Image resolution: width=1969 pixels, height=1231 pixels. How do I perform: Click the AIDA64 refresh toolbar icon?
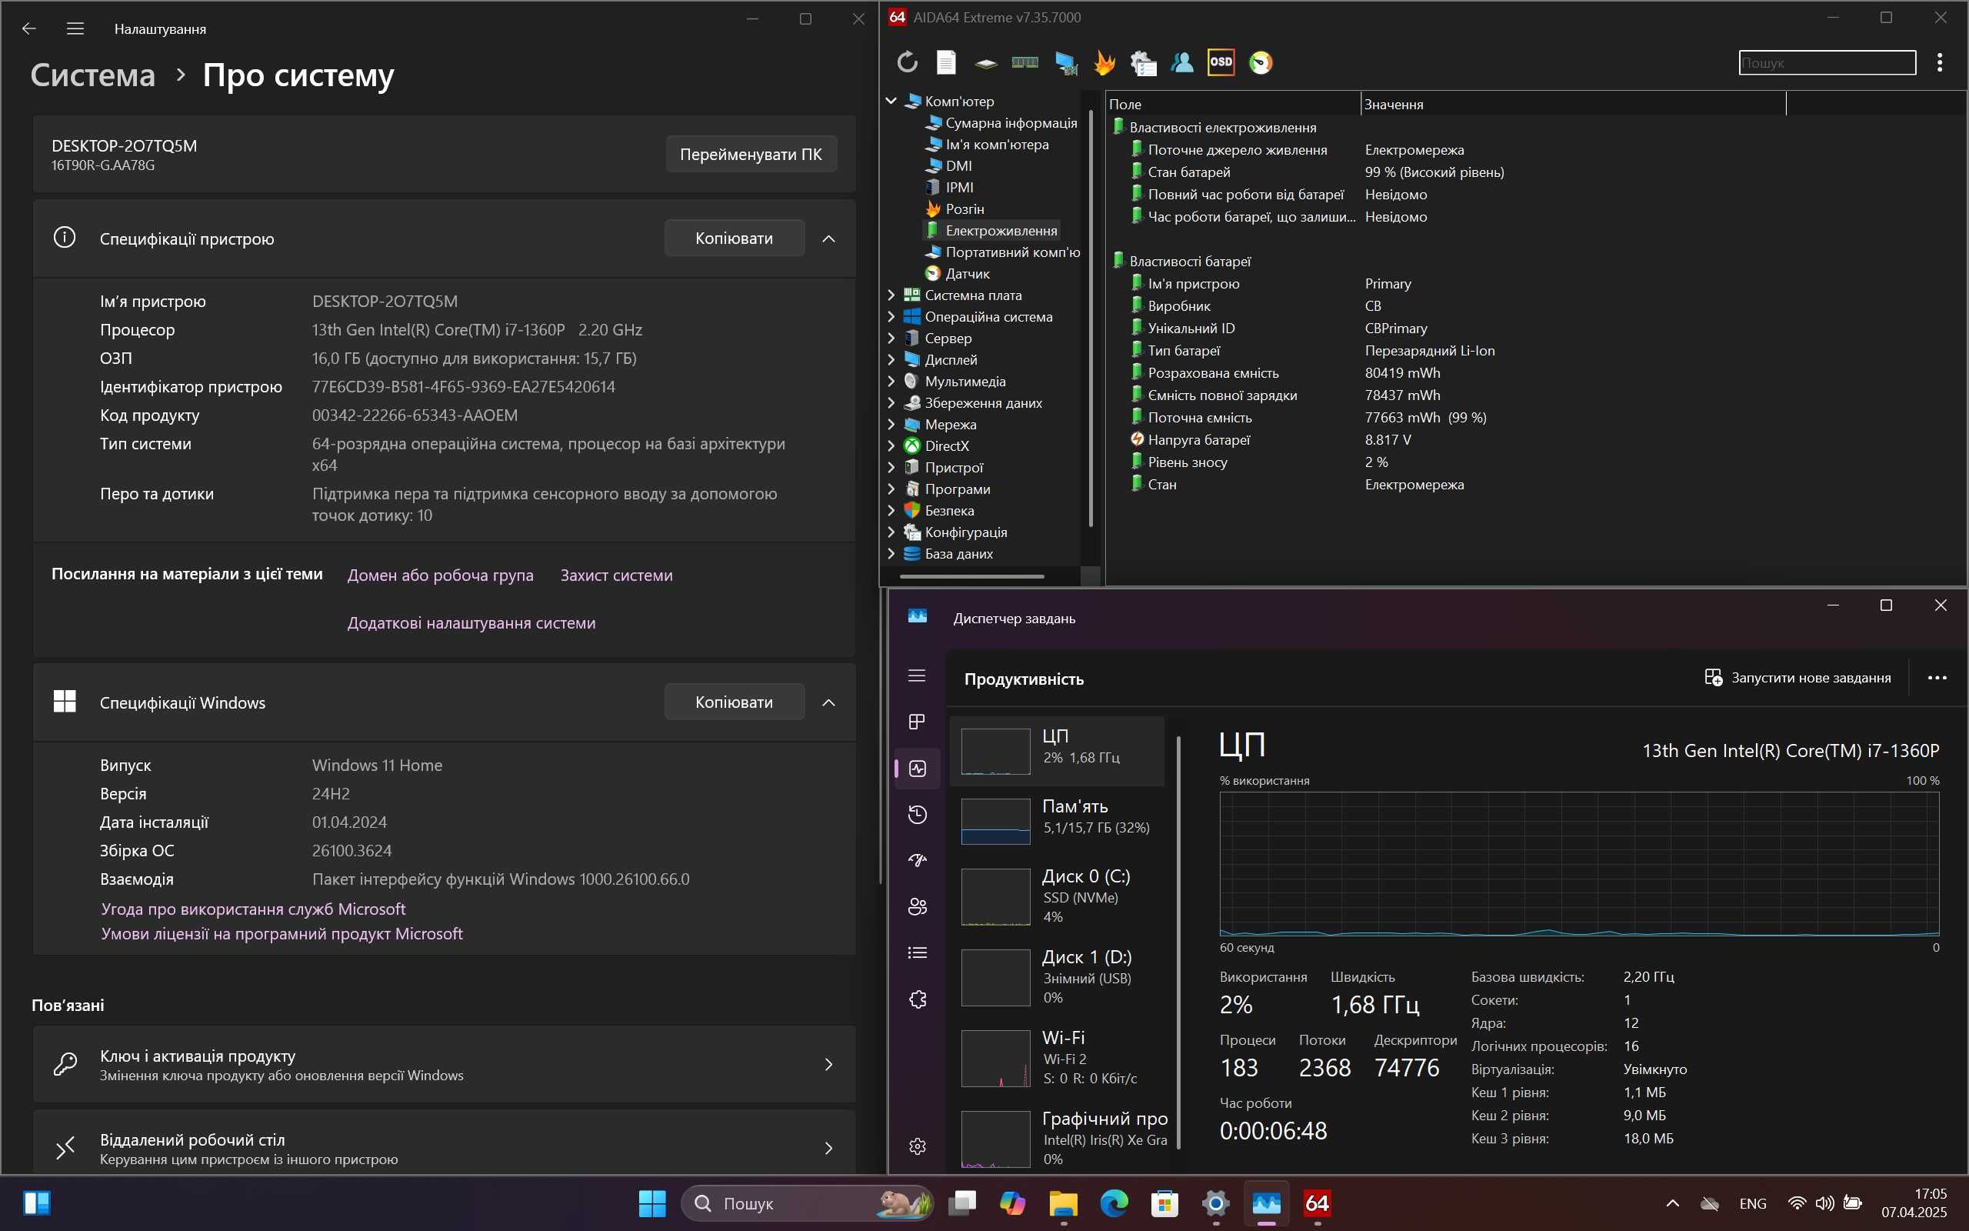point(908,62)
